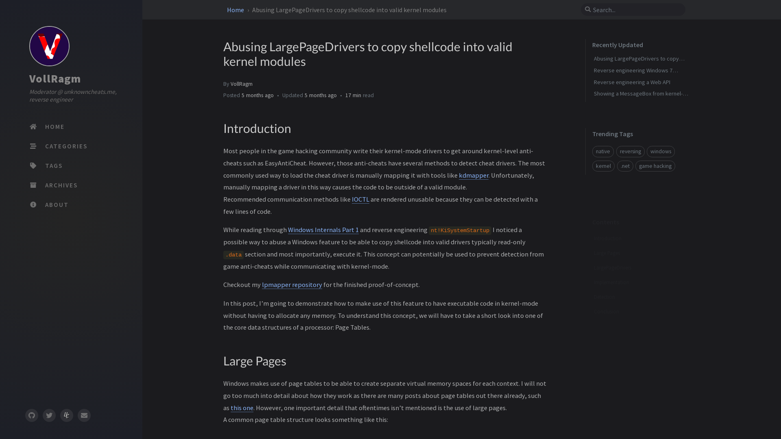Click the VollRagm site title

coord(55,78)
